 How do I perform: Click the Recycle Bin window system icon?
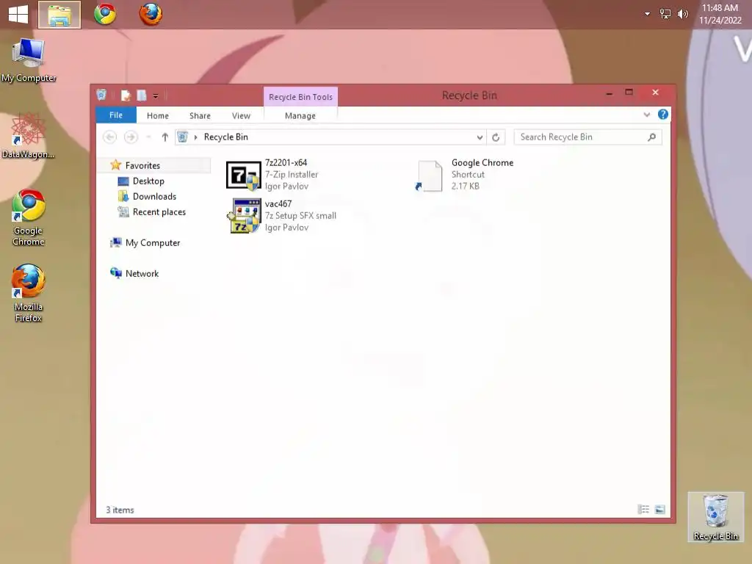[x=101, y=95]
